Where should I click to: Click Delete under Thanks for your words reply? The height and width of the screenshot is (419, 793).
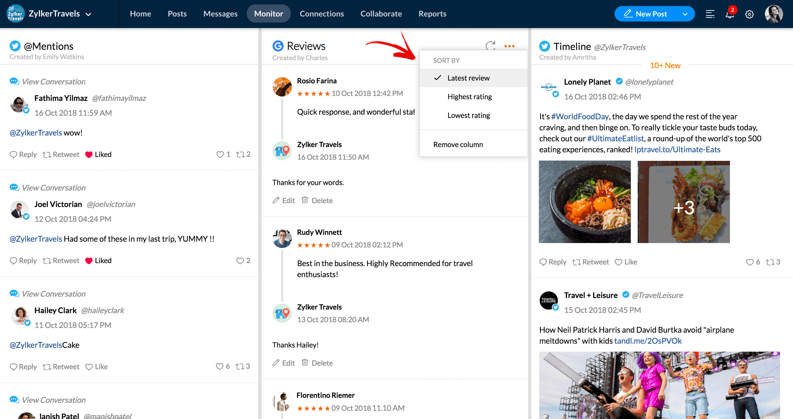coord(317,200)
